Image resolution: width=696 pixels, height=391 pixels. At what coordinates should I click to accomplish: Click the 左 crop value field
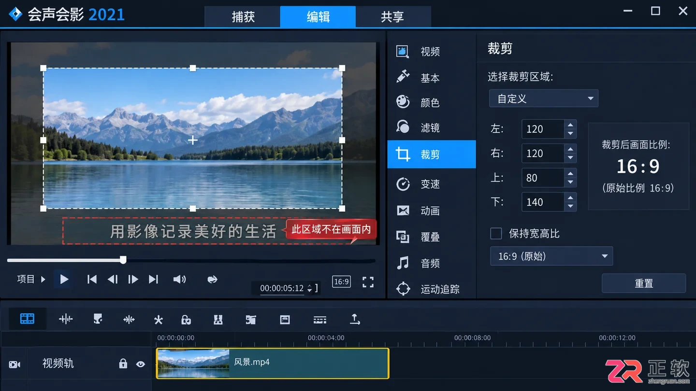click(x=543, y=129)
